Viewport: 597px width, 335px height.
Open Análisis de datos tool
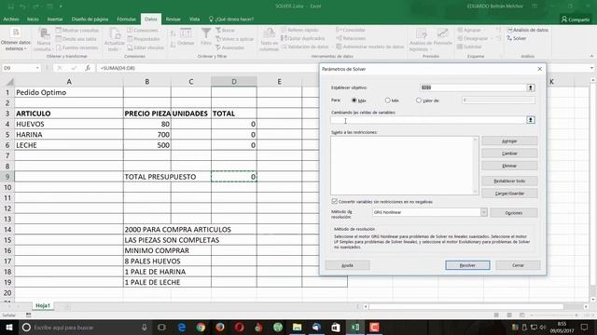coord(528,30)
